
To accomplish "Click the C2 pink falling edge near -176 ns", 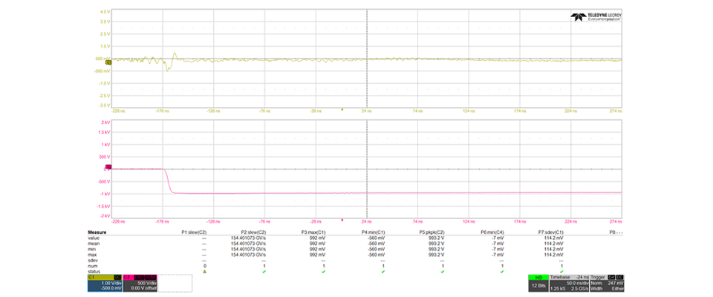I will (168, 181).
